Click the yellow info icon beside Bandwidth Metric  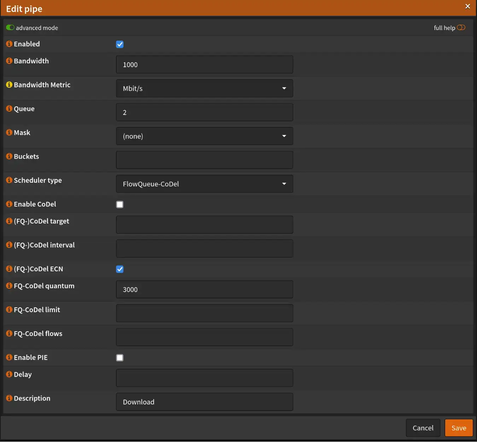click(9, 85)
